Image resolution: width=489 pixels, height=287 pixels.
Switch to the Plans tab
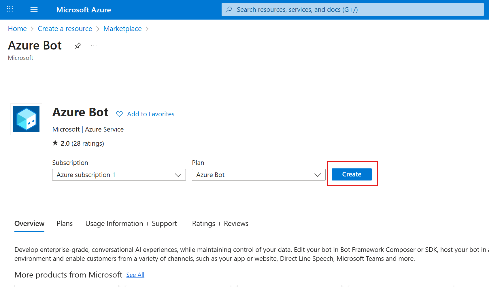64,223
